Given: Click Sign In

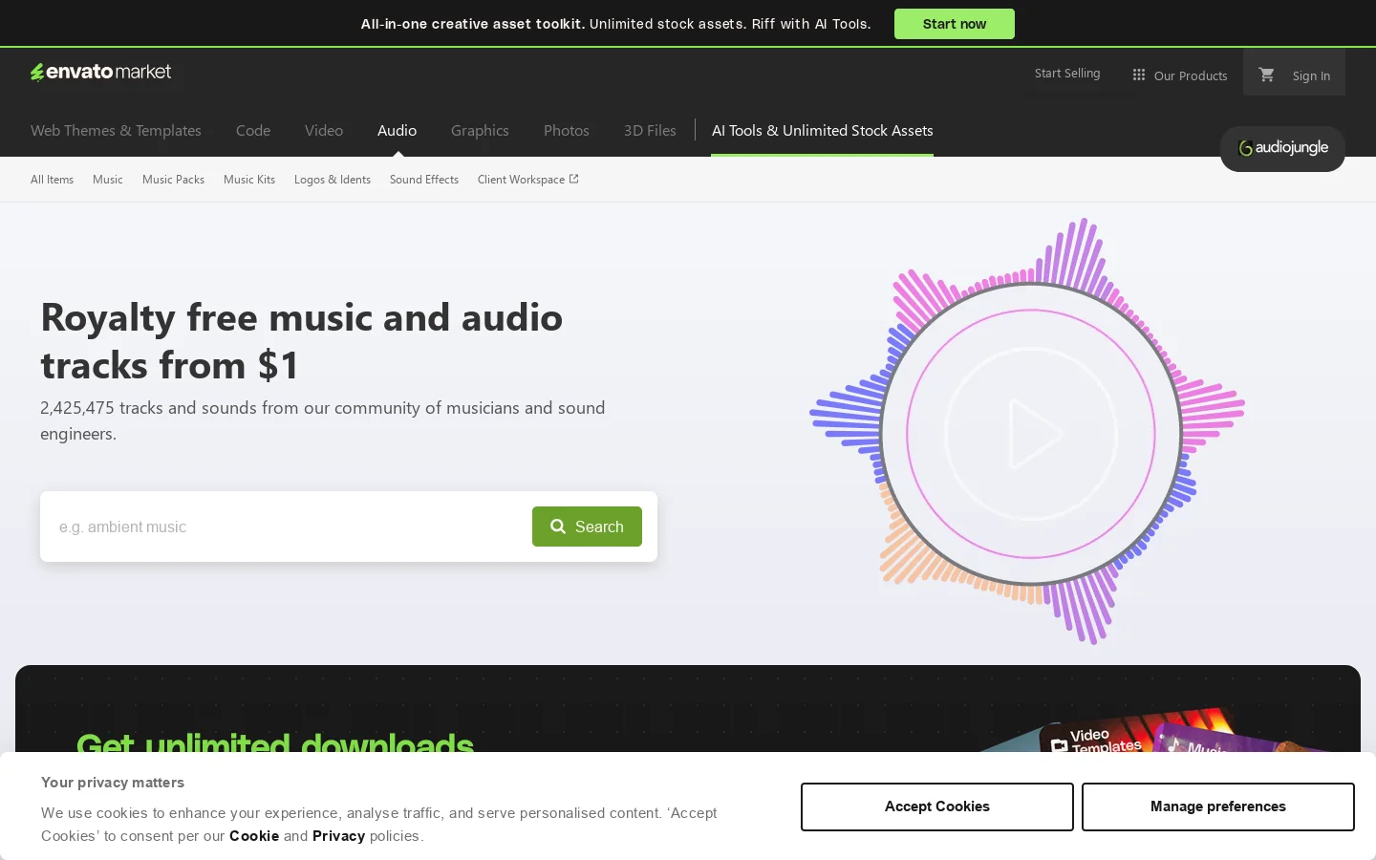Looking at the screenshot, I should pyautogui.click(x=1311, y=75).
